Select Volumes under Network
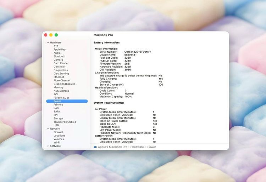 point(59,139)
